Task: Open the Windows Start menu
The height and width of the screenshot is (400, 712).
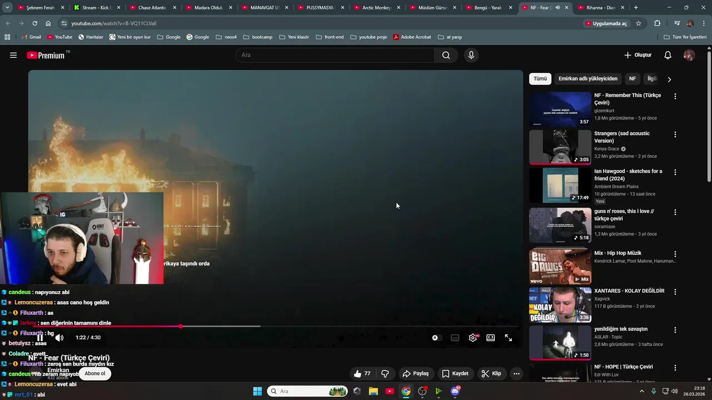Action: coord(258,391)
